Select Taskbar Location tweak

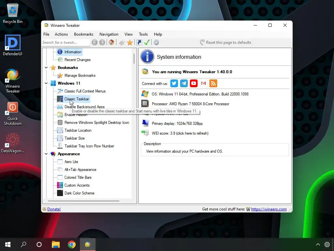click(78, 130)
